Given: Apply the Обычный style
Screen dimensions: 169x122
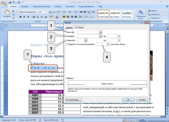Looking at the screenshot, I should [104, 14].
